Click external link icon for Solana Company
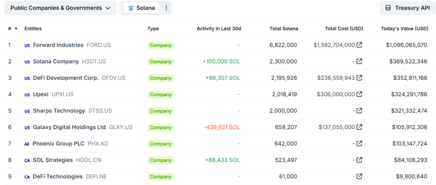The image size is (436, 185). tap(359, 62)
